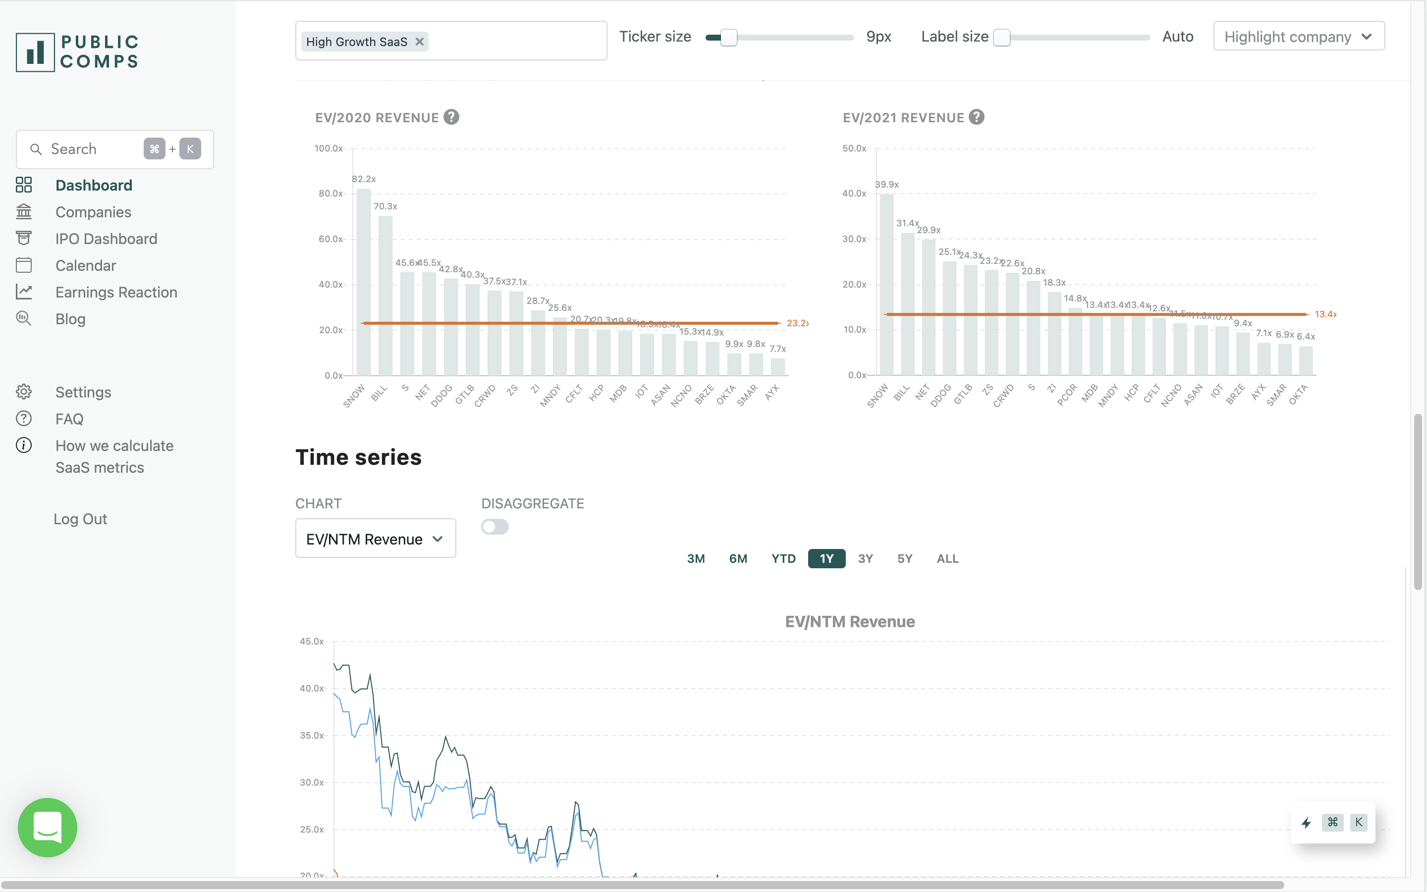
Task: Click EV/2020 Revenue help question mark
Action: (452, 117)
